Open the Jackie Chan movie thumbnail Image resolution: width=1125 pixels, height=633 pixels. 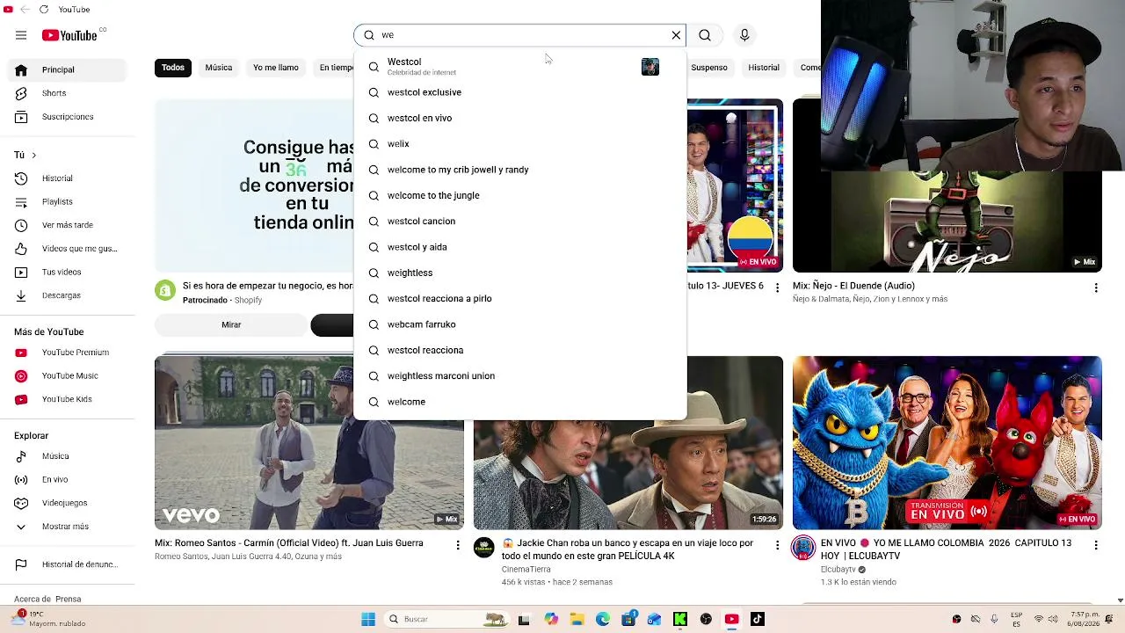(x=628, y=475)
